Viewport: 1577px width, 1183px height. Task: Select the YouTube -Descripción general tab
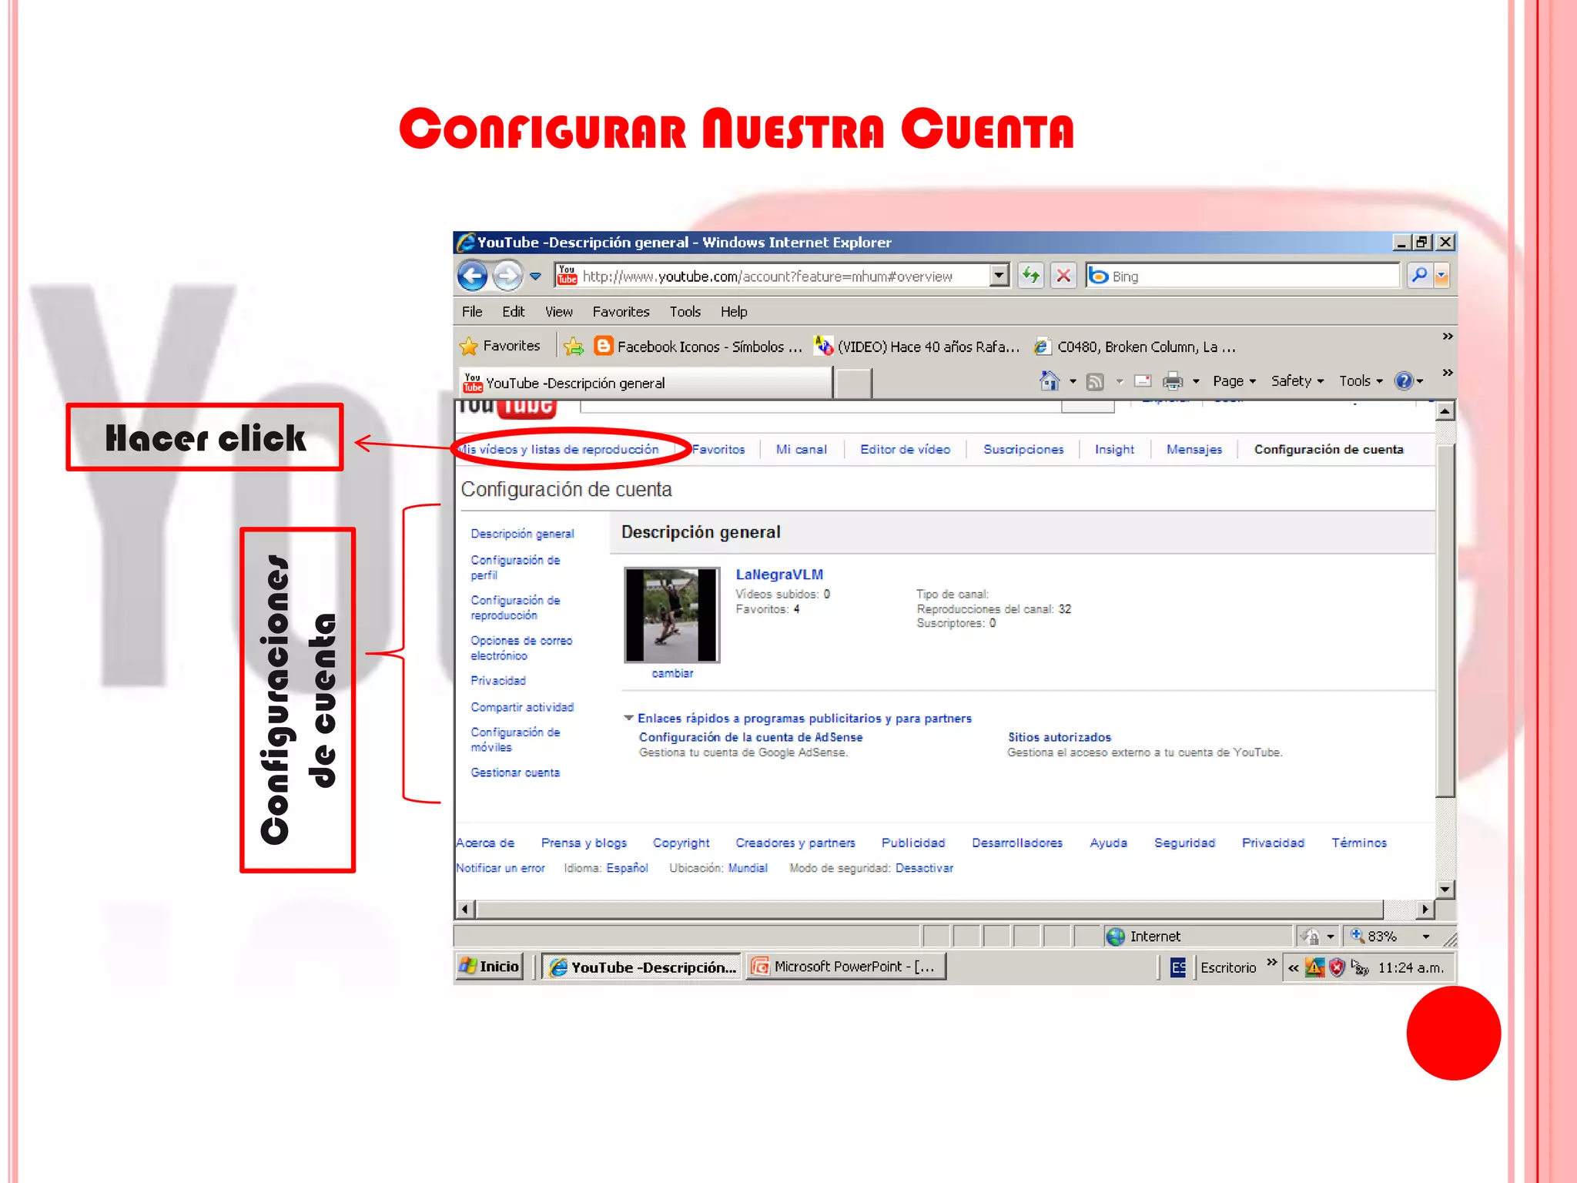tap(645, 383)
